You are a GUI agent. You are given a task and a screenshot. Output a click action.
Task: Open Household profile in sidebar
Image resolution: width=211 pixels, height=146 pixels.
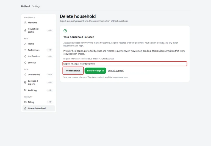point(39,30)
